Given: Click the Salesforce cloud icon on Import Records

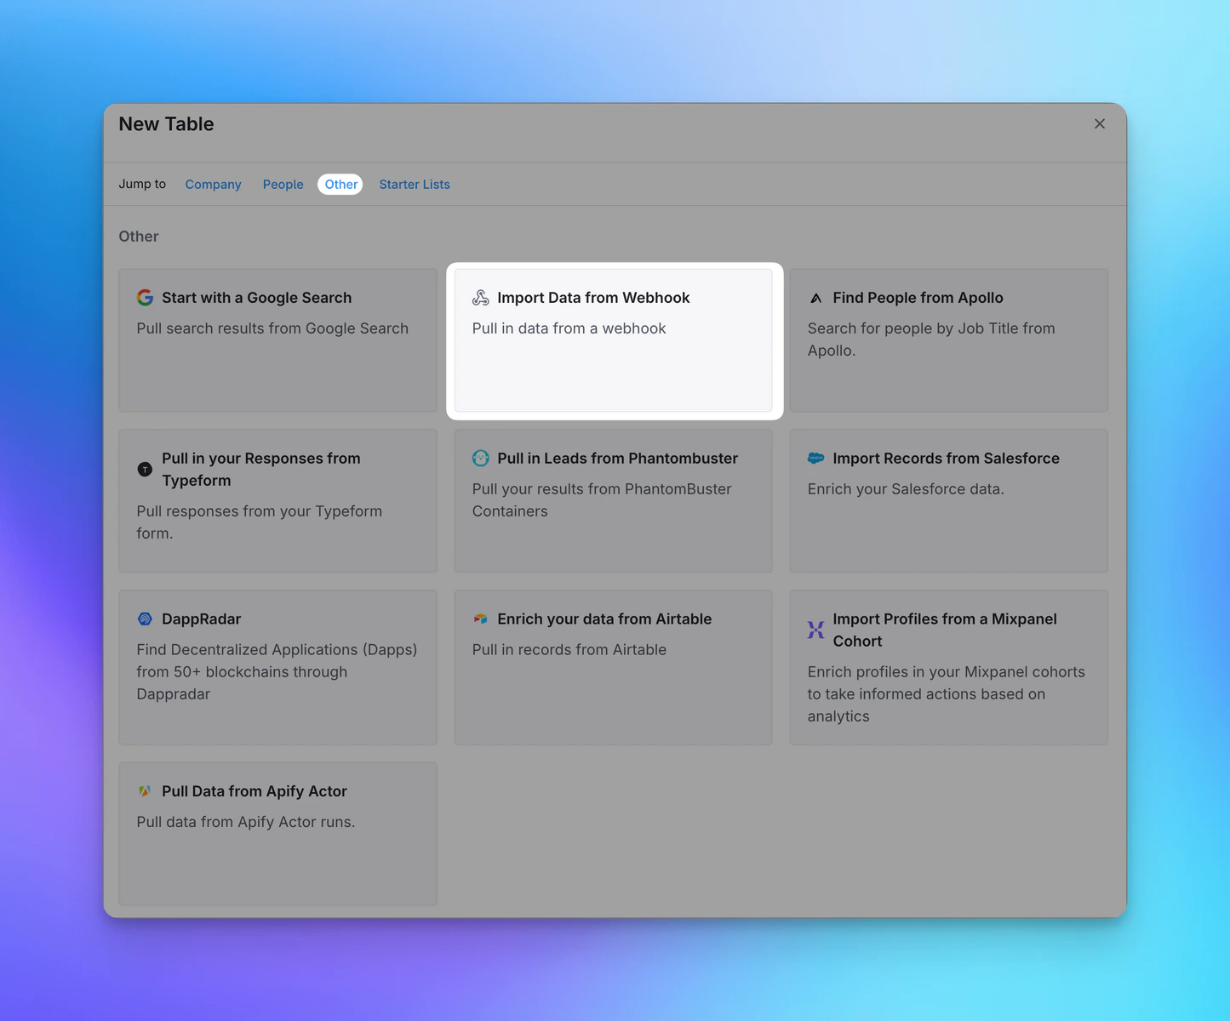Looking at the screenshot, I should [x=815, y=459].
